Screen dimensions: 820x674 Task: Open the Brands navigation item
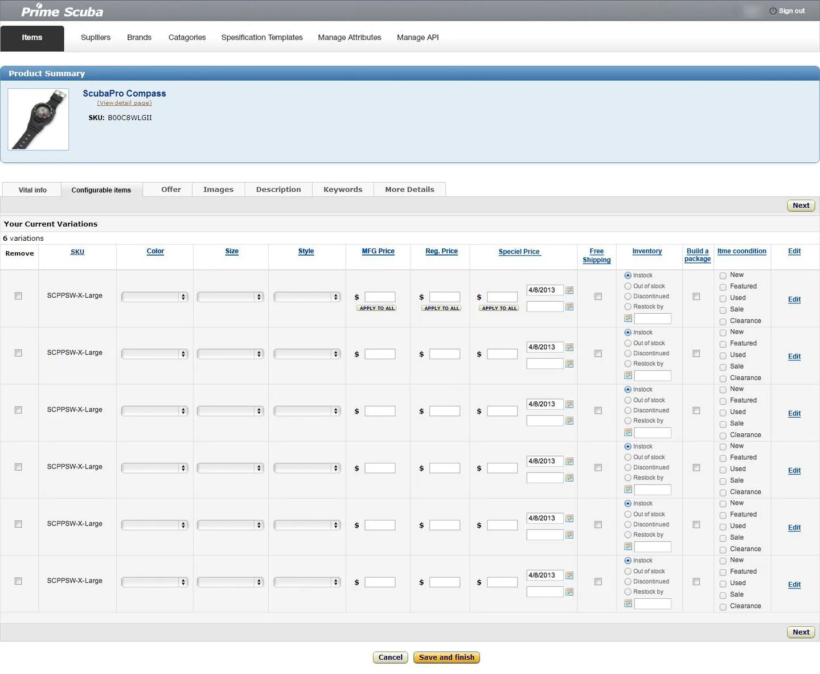tap(140, 38)
